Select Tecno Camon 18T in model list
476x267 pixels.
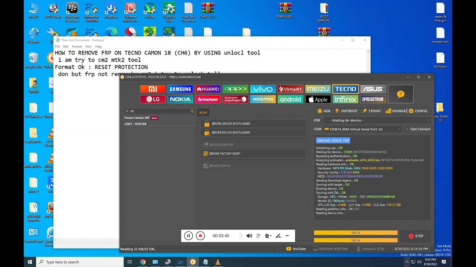pos(159,118)
